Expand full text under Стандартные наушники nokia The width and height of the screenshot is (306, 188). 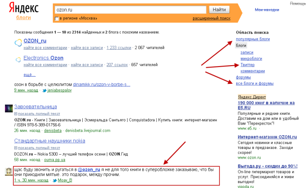(x=36, y=148)
